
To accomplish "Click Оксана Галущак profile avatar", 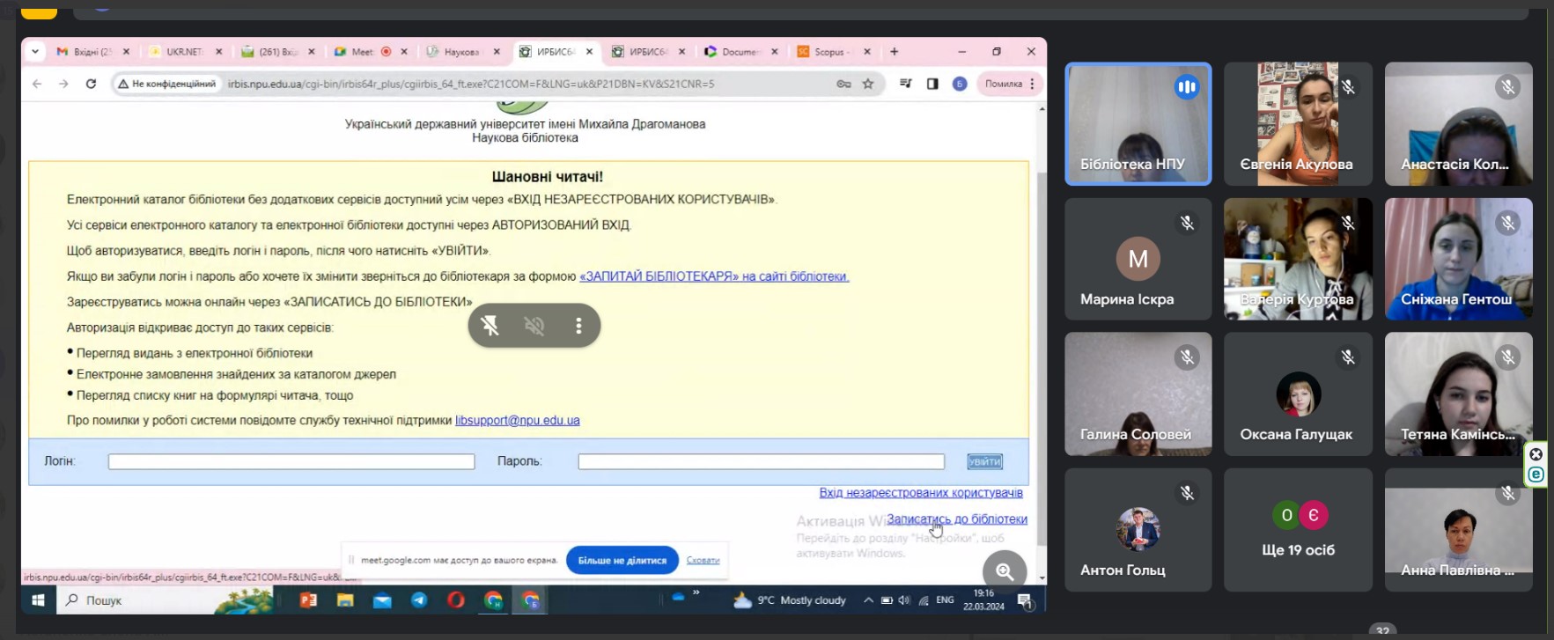I will 1299,394.
